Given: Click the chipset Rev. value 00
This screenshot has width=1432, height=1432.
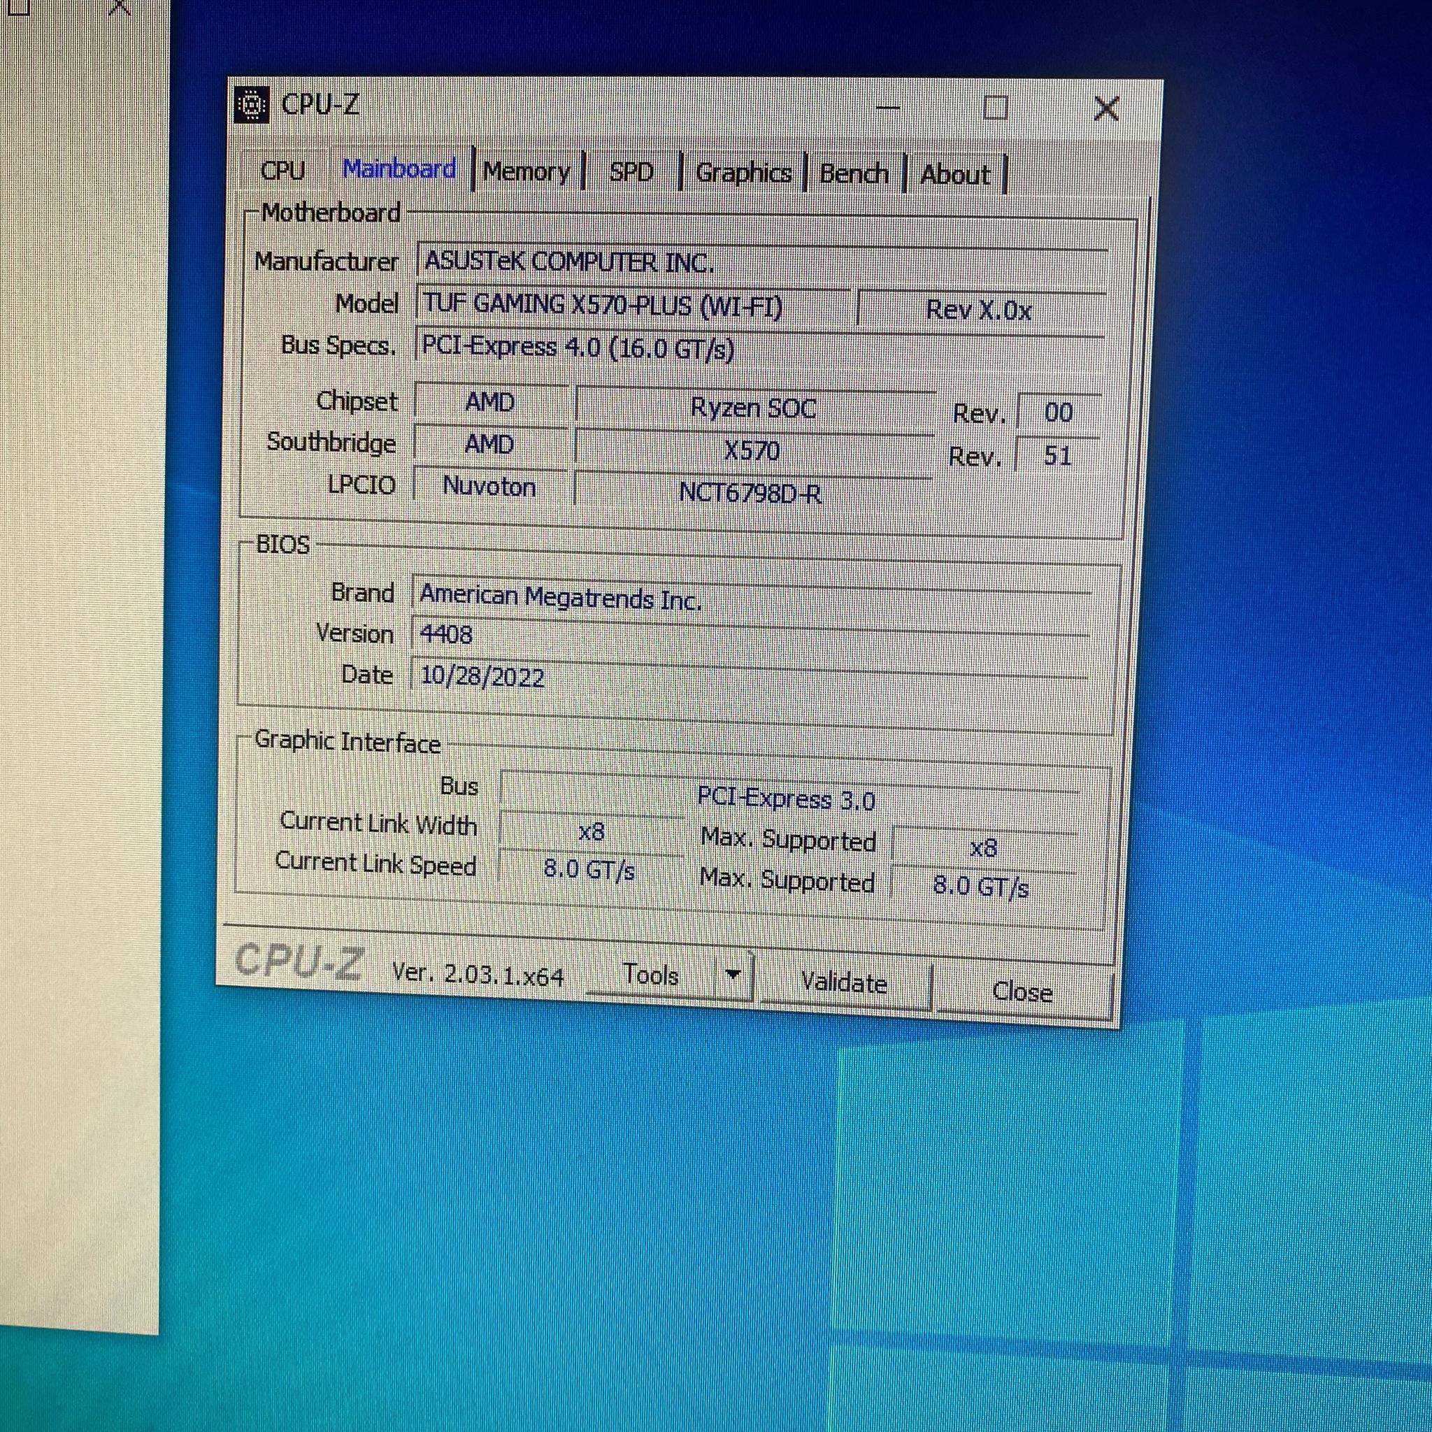Looking at the screenshot, I should point(1059,412).
